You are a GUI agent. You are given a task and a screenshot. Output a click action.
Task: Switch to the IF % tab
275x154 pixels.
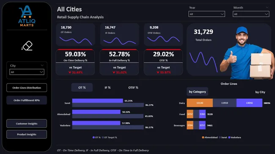point(107,87)
